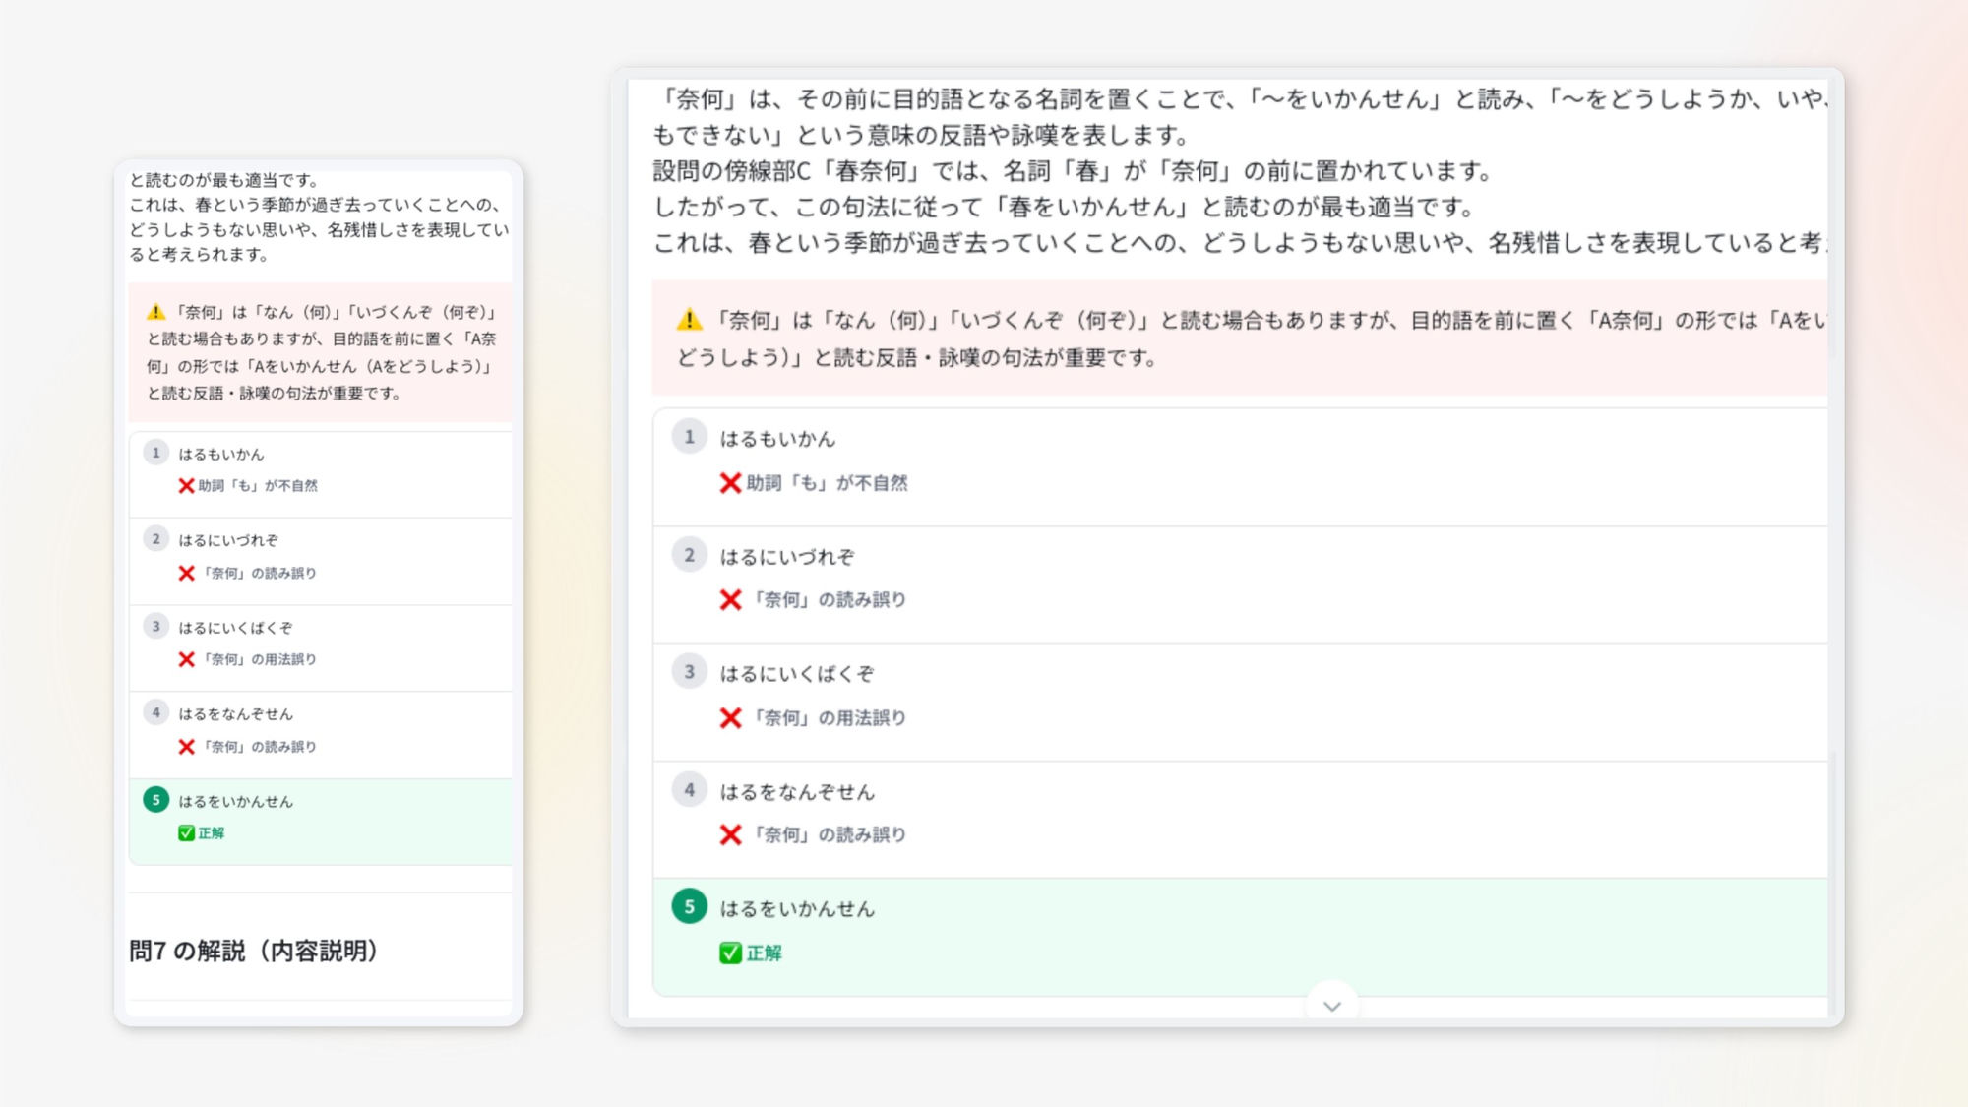Select option 1 はるもいかん
Screen dimensions: 1968x1107
click(x=777, y=439)
